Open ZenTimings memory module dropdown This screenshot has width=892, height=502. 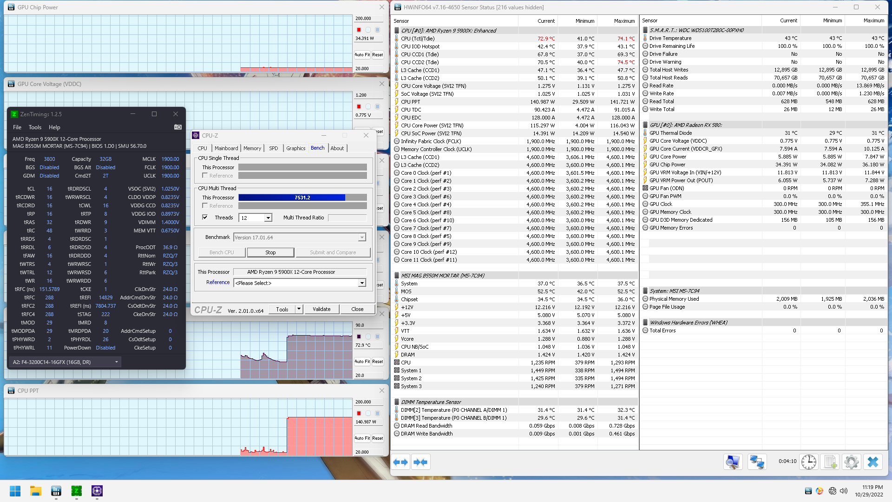pos(116,362)
